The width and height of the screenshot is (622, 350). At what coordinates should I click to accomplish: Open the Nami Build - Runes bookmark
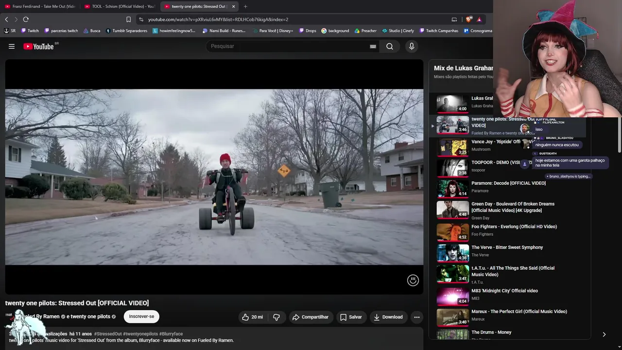pos(224,31)
